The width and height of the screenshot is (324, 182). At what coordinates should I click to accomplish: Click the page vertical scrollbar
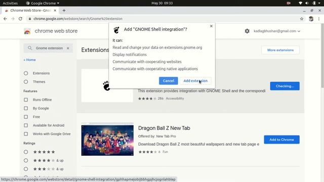pyautogui.click(x=322, y=56)
